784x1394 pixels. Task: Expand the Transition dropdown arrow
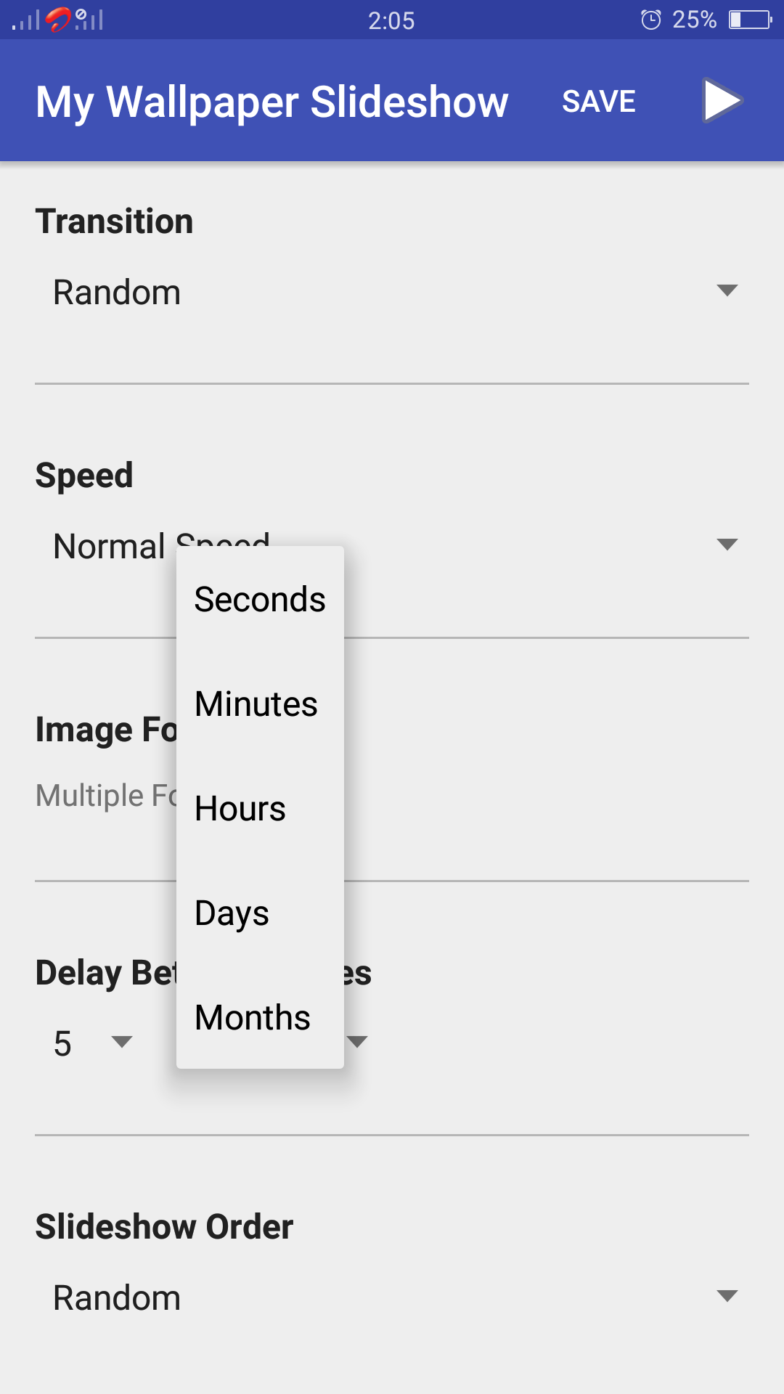[x=727, y=290]
